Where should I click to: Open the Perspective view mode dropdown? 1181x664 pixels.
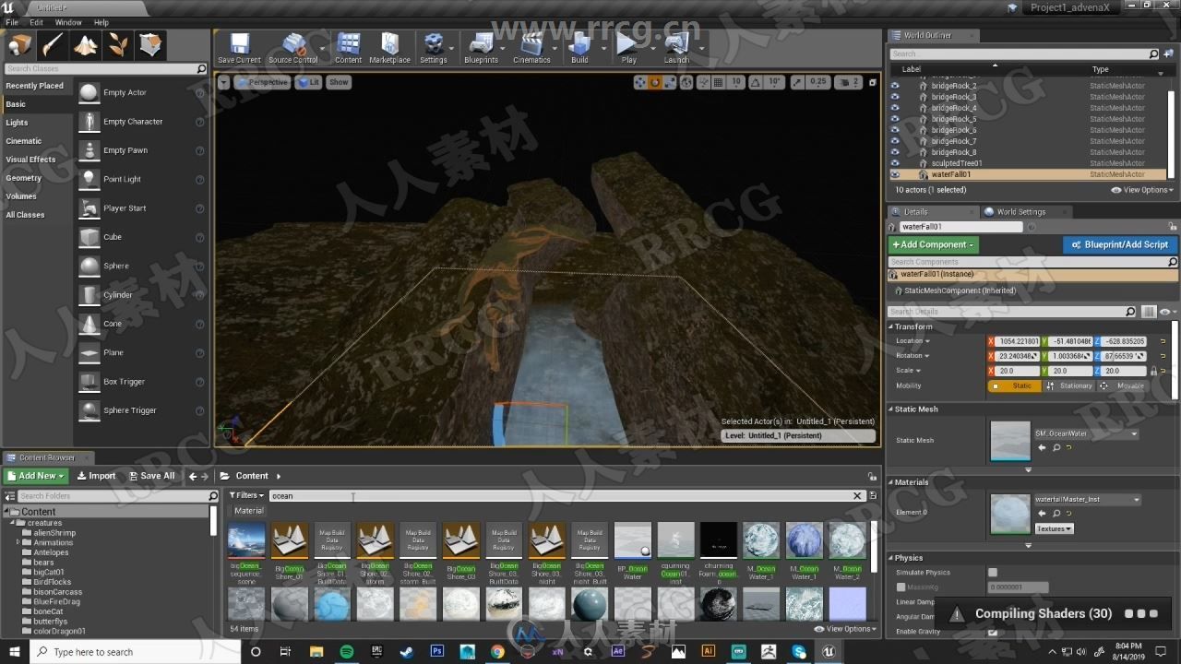pyautogui.click(x=262, y=82)
